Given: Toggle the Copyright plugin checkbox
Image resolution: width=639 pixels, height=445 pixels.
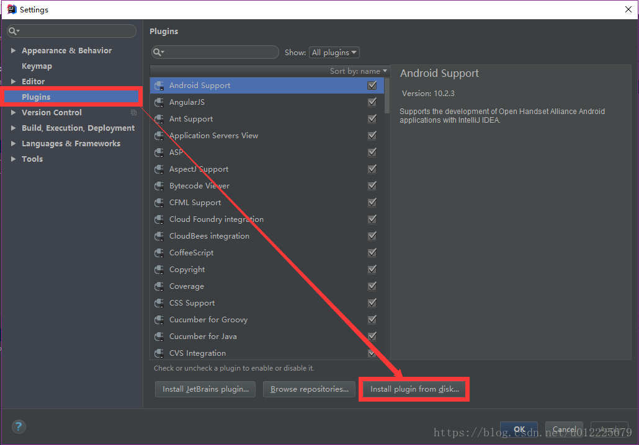Looking at the screenshot, I should coord(372,270).
